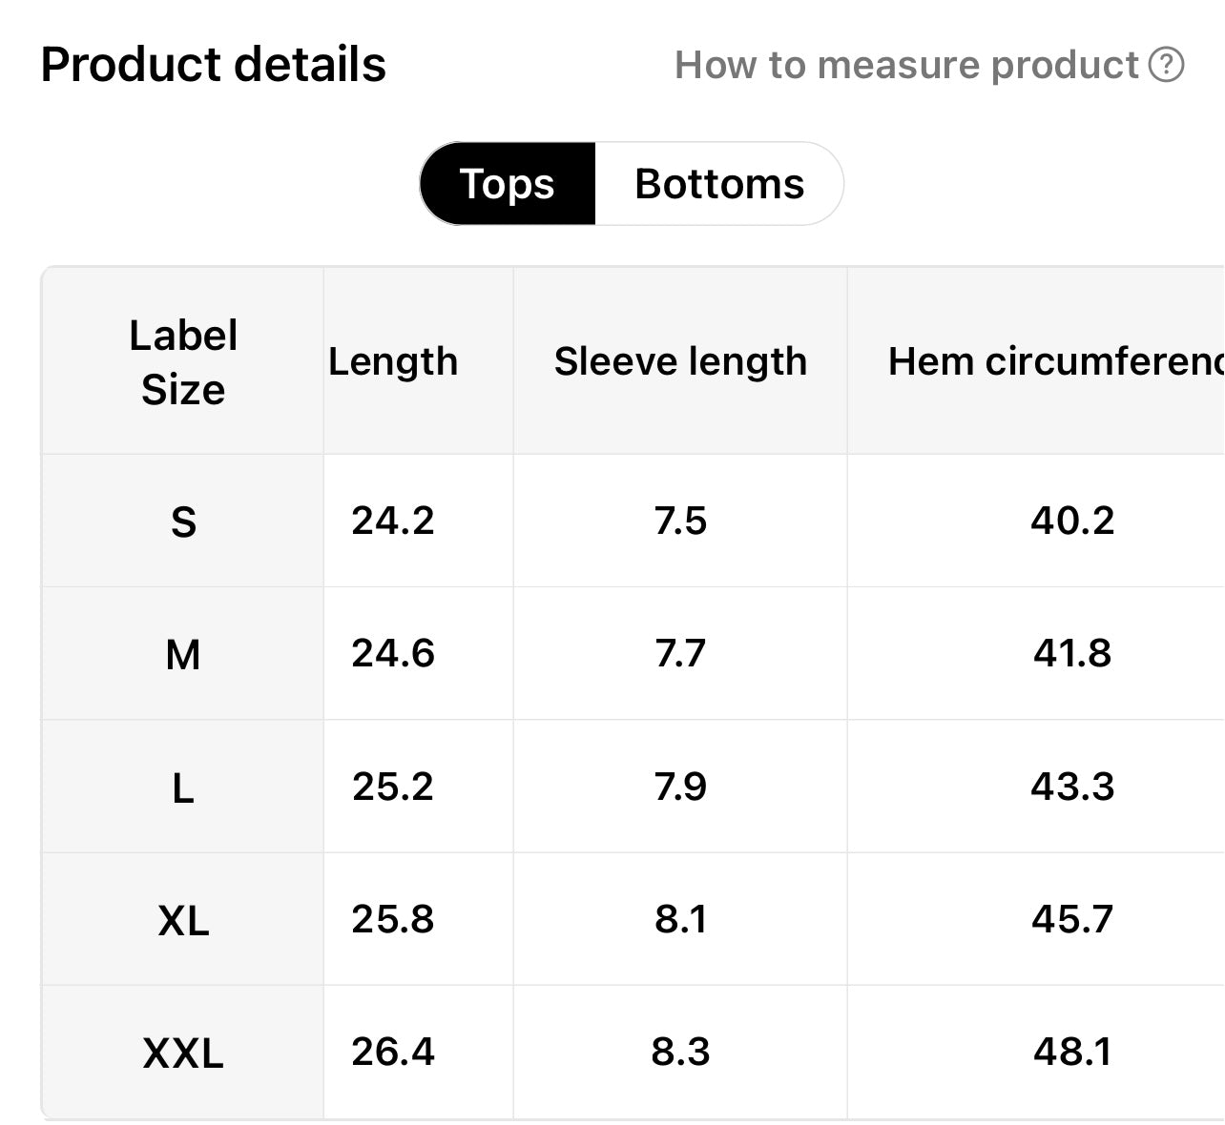Click the Label Size column header
Screen dimensions: 1225x1125
(183, 362)
